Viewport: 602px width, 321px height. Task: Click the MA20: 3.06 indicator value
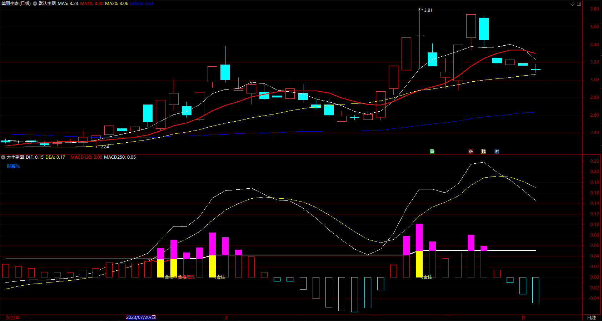point(117,4)
